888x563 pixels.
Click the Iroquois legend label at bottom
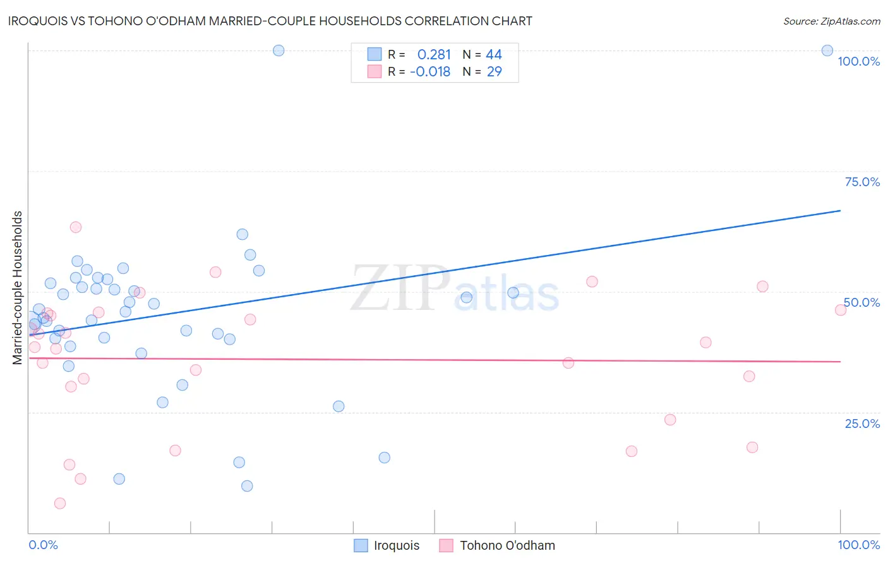click(x=397, y=545)
